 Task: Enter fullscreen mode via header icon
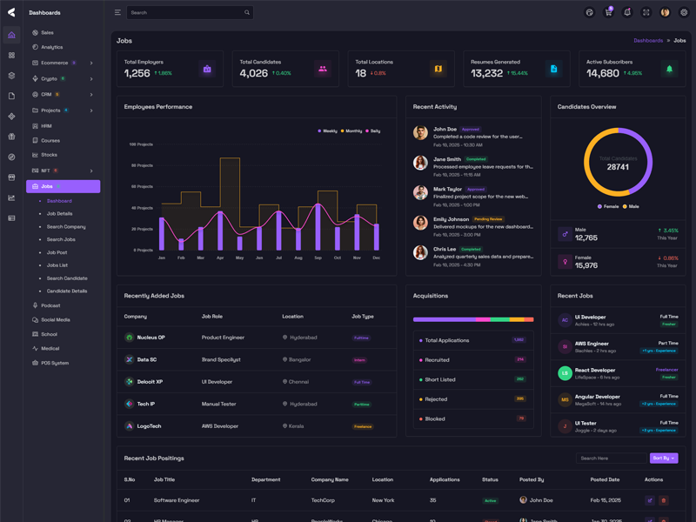click(646, 12)
